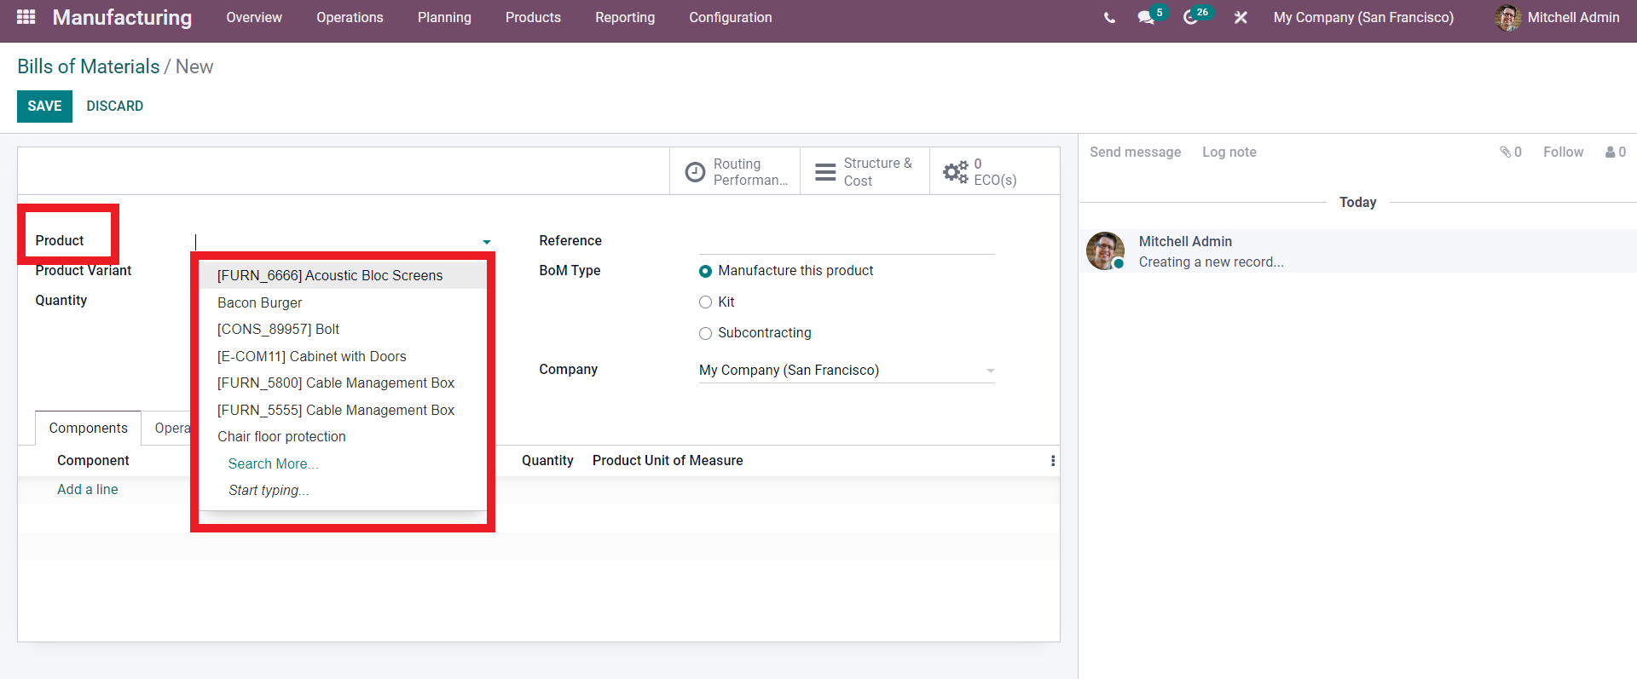Open the Reporting menu
Screen dimensions: 1637x679
tap(625, 17)
